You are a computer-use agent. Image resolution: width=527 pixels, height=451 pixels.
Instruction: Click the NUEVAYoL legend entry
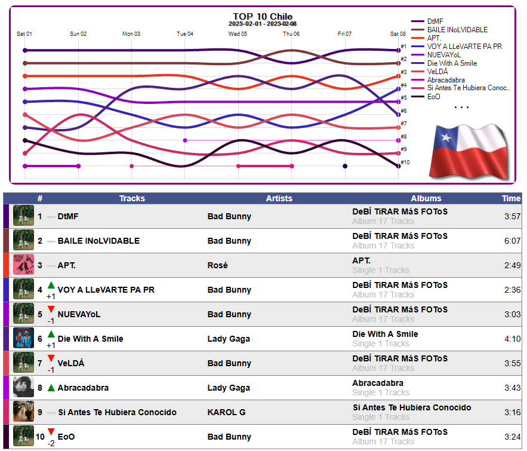pyautogui.click(x=436, y=55)
